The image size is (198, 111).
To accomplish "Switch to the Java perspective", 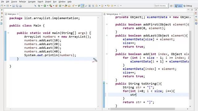I will pos(179,6).
